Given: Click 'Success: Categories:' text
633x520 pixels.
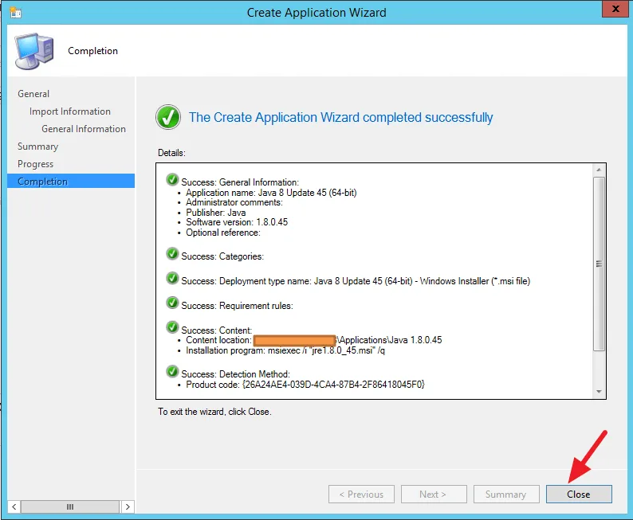Looking at the screenshot, I should 222,256.
